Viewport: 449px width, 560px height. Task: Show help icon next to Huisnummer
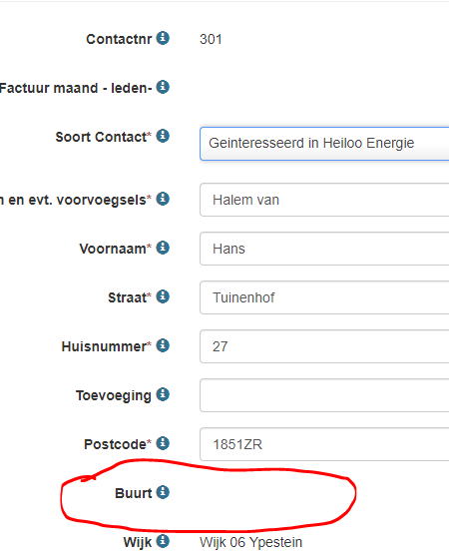[x=163, y=345]
